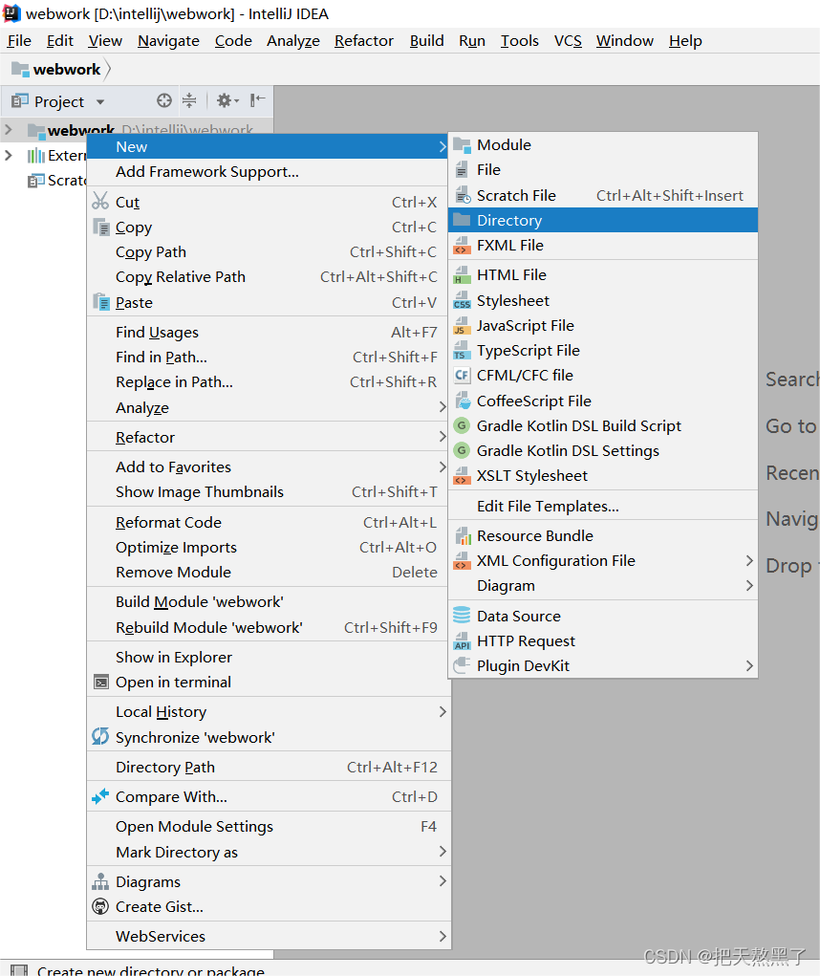Image resolution: width=820 pixels, height=976 pixels.
Task: Click Remove Module entry
Action: point(269,572)
